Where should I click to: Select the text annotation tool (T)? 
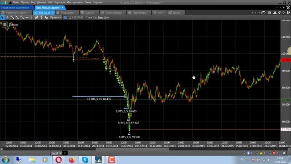coord(41,17)
